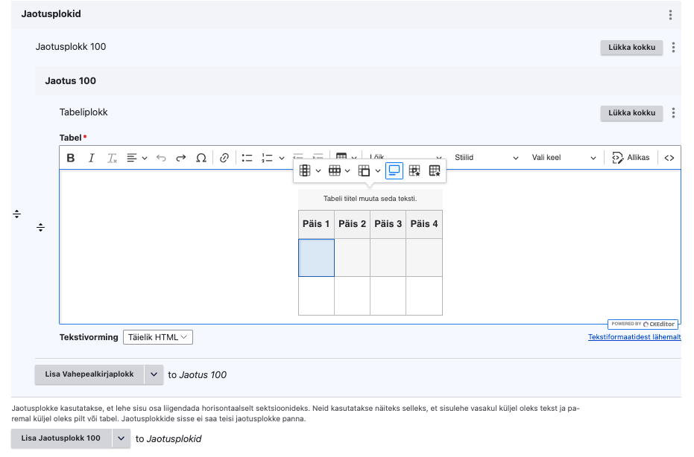Click the redo arrow icon
Screen dimensions: 694x457
pos(180,158)
